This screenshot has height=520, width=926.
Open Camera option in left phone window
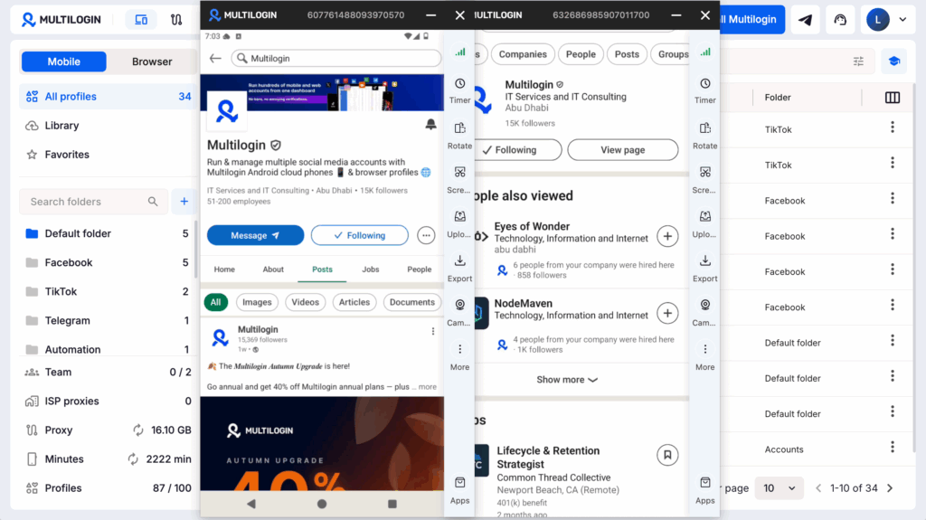pyautogui.click(x=459, y=312)
